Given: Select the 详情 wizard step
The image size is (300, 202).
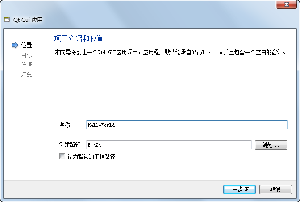Looking at the screenshot, I should [26, 65].
